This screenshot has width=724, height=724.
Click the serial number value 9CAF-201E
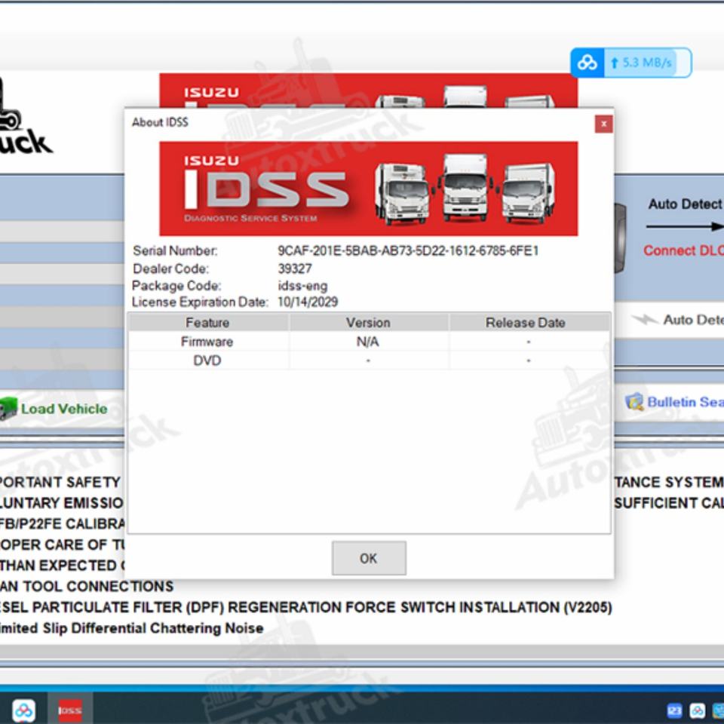coord(408,250)
